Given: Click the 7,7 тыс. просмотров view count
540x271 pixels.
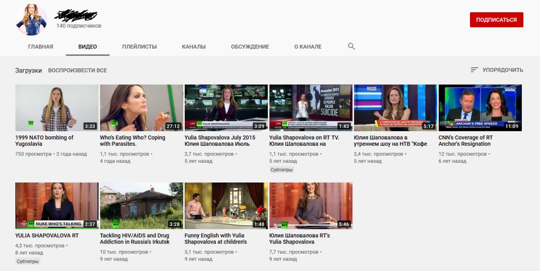Looking at the screenshot, I should pyautogui.click(x=294, y=252).
